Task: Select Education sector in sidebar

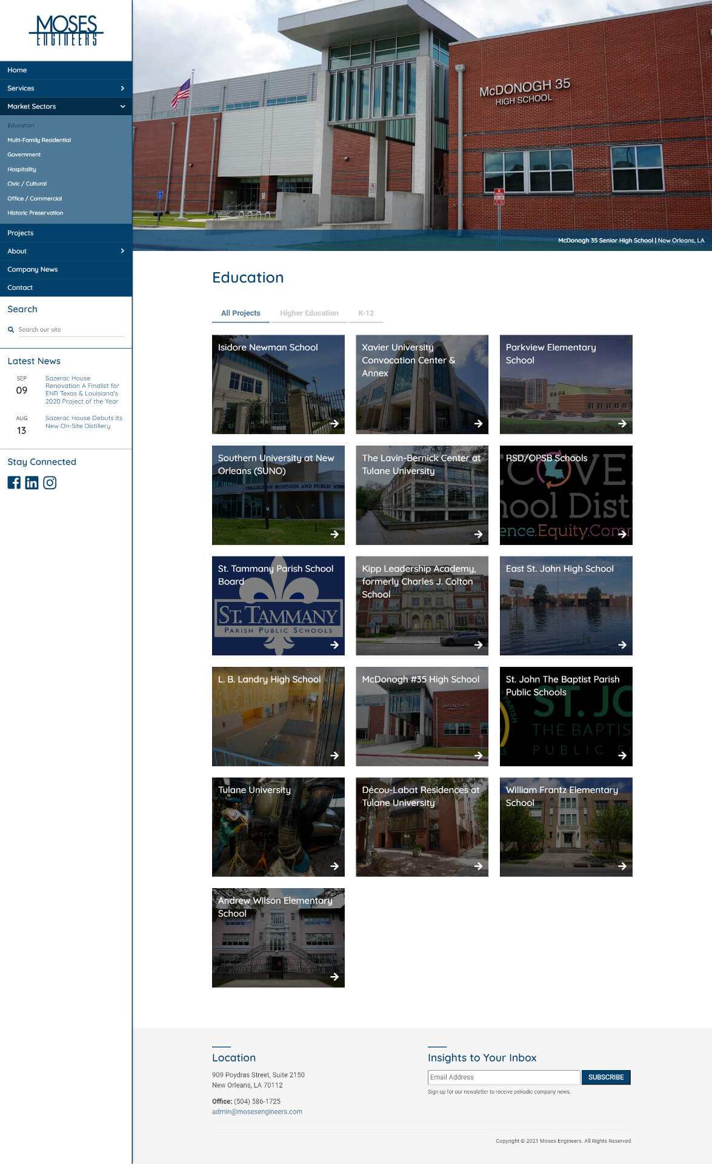Action: [21, 125]
